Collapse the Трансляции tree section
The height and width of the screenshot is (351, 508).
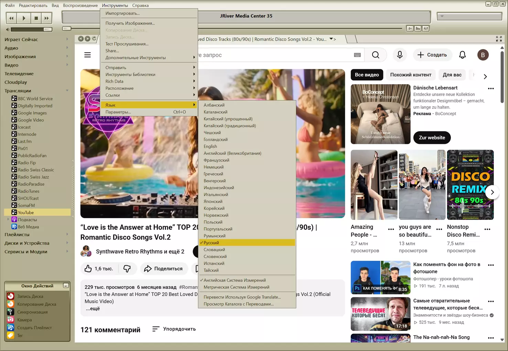[x=67, y=91]
